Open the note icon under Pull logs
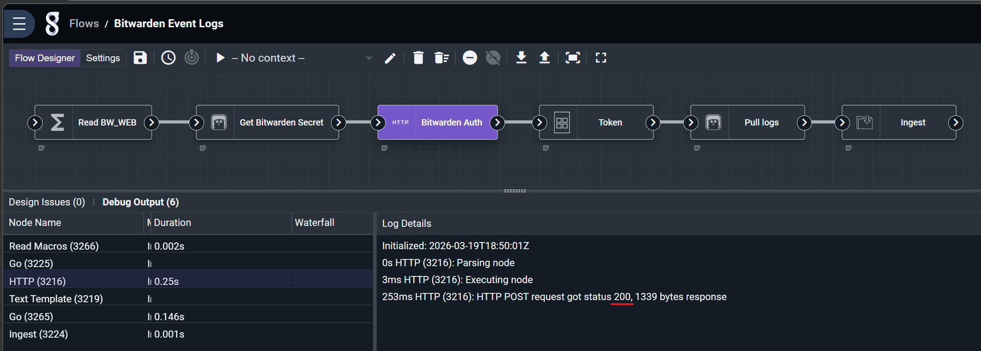This screenshot has height=351, width=981. [x=697, y=148]
